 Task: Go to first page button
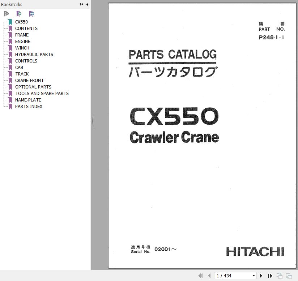click(200, 276)
